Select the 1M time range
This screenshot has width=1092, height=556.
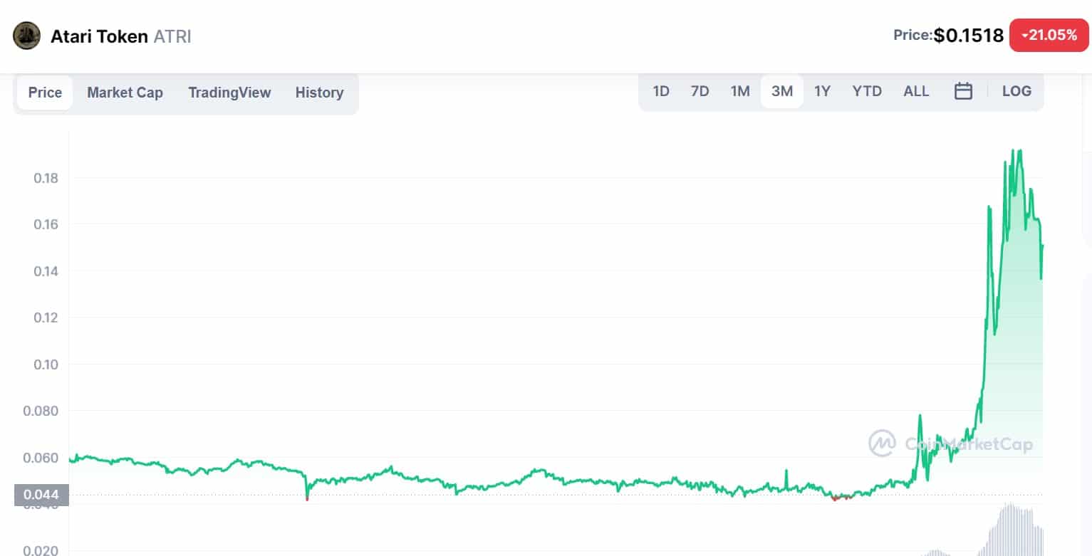pos(740,91)
